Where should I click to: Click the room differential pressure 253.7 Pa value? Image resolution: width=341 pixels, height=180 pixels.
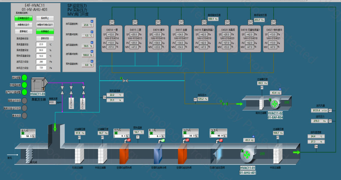tap(259, 20)
